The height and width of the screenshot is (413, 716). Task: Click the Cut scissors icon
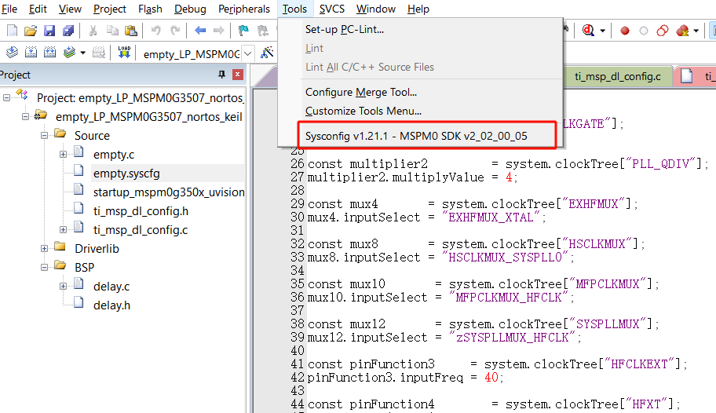coord(93,31)
